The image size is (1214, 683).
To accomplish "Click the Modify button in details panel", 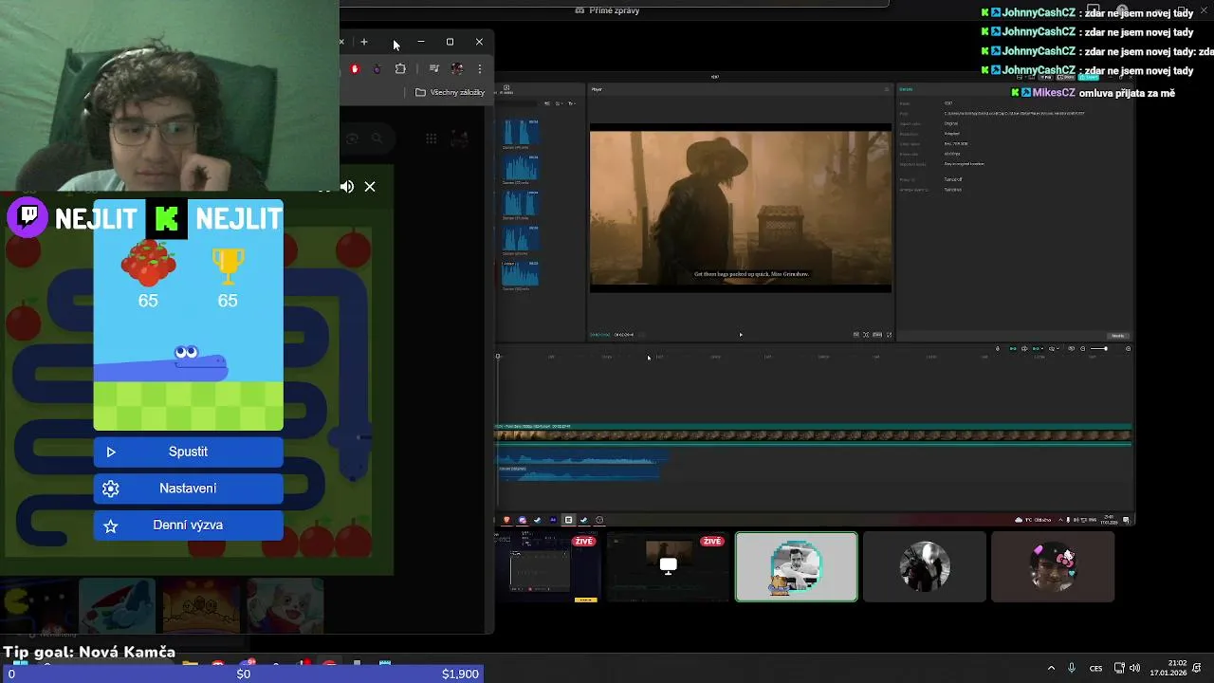I will (x=1118, y=336).
